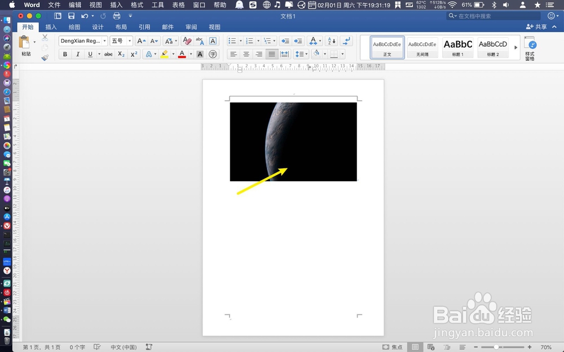Decrease font size with the A-down icon

(x=155, y=41)
